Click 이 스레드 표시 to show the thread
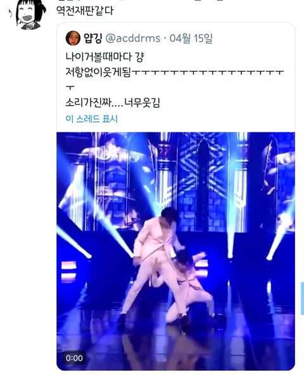This screenshot has height=374, width=304. [x=92, y=119]
